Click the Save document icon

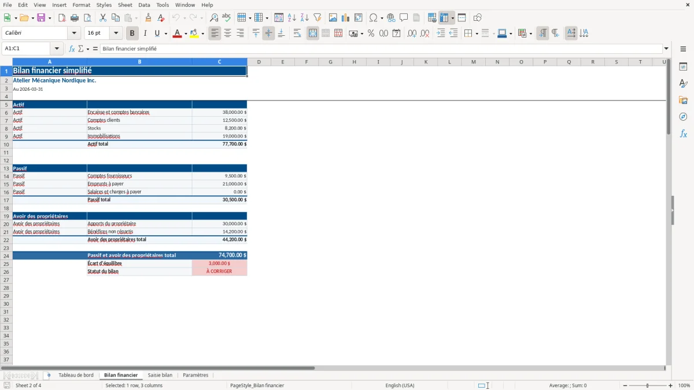tap(41, 18)
